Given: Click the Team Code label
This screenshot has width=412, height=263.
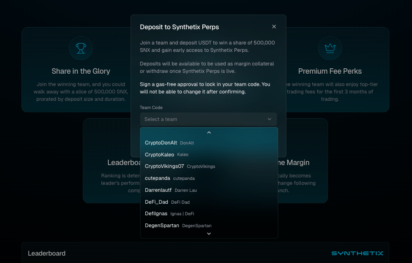Looking at the screenshot, I should [x=151, y=107].
